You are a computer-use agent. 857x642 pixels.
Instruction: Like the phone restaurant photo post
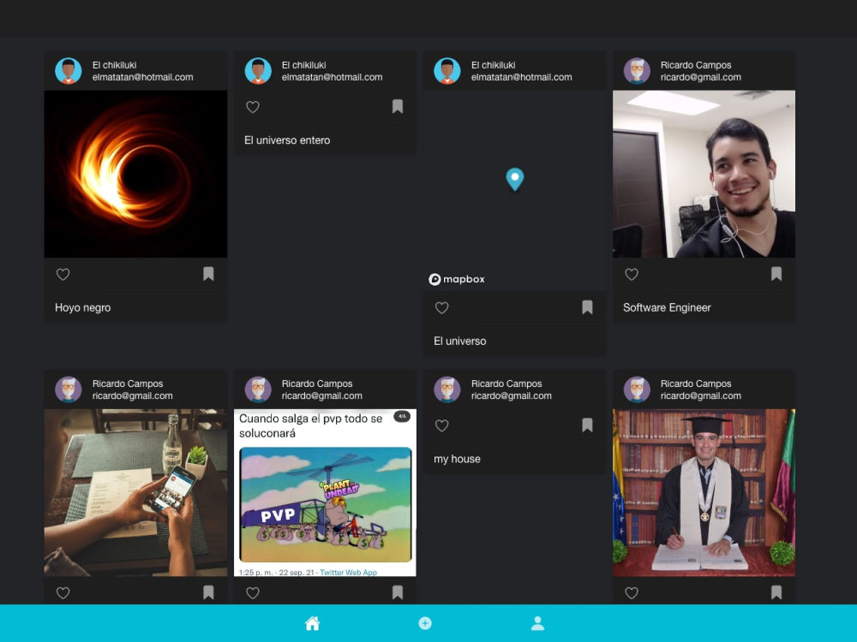point(63,593)
